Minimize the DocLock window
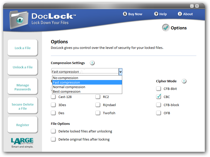The height and width of the screenshot is (157, 210). pyautogui.click(x=192, y=6)
